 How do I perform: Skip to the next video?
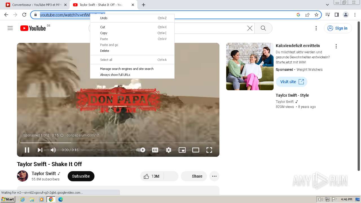click(40, 150)
